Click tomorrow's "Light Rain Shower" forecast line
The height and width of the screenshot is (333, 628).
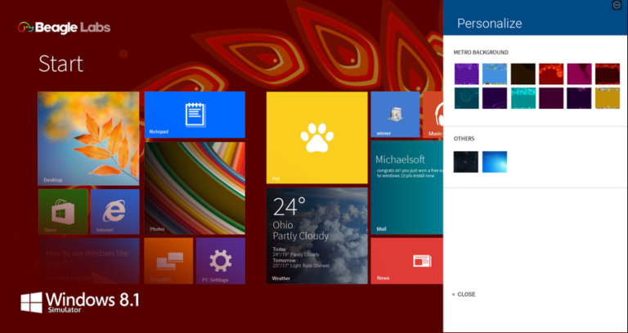point(301,266)
